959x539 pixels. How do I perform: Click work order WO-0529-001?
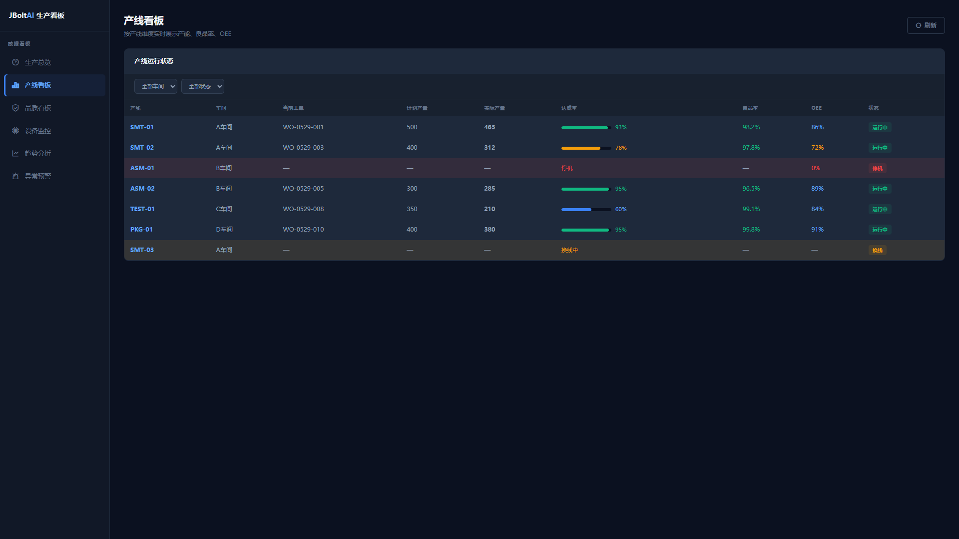tap(303, 127)
